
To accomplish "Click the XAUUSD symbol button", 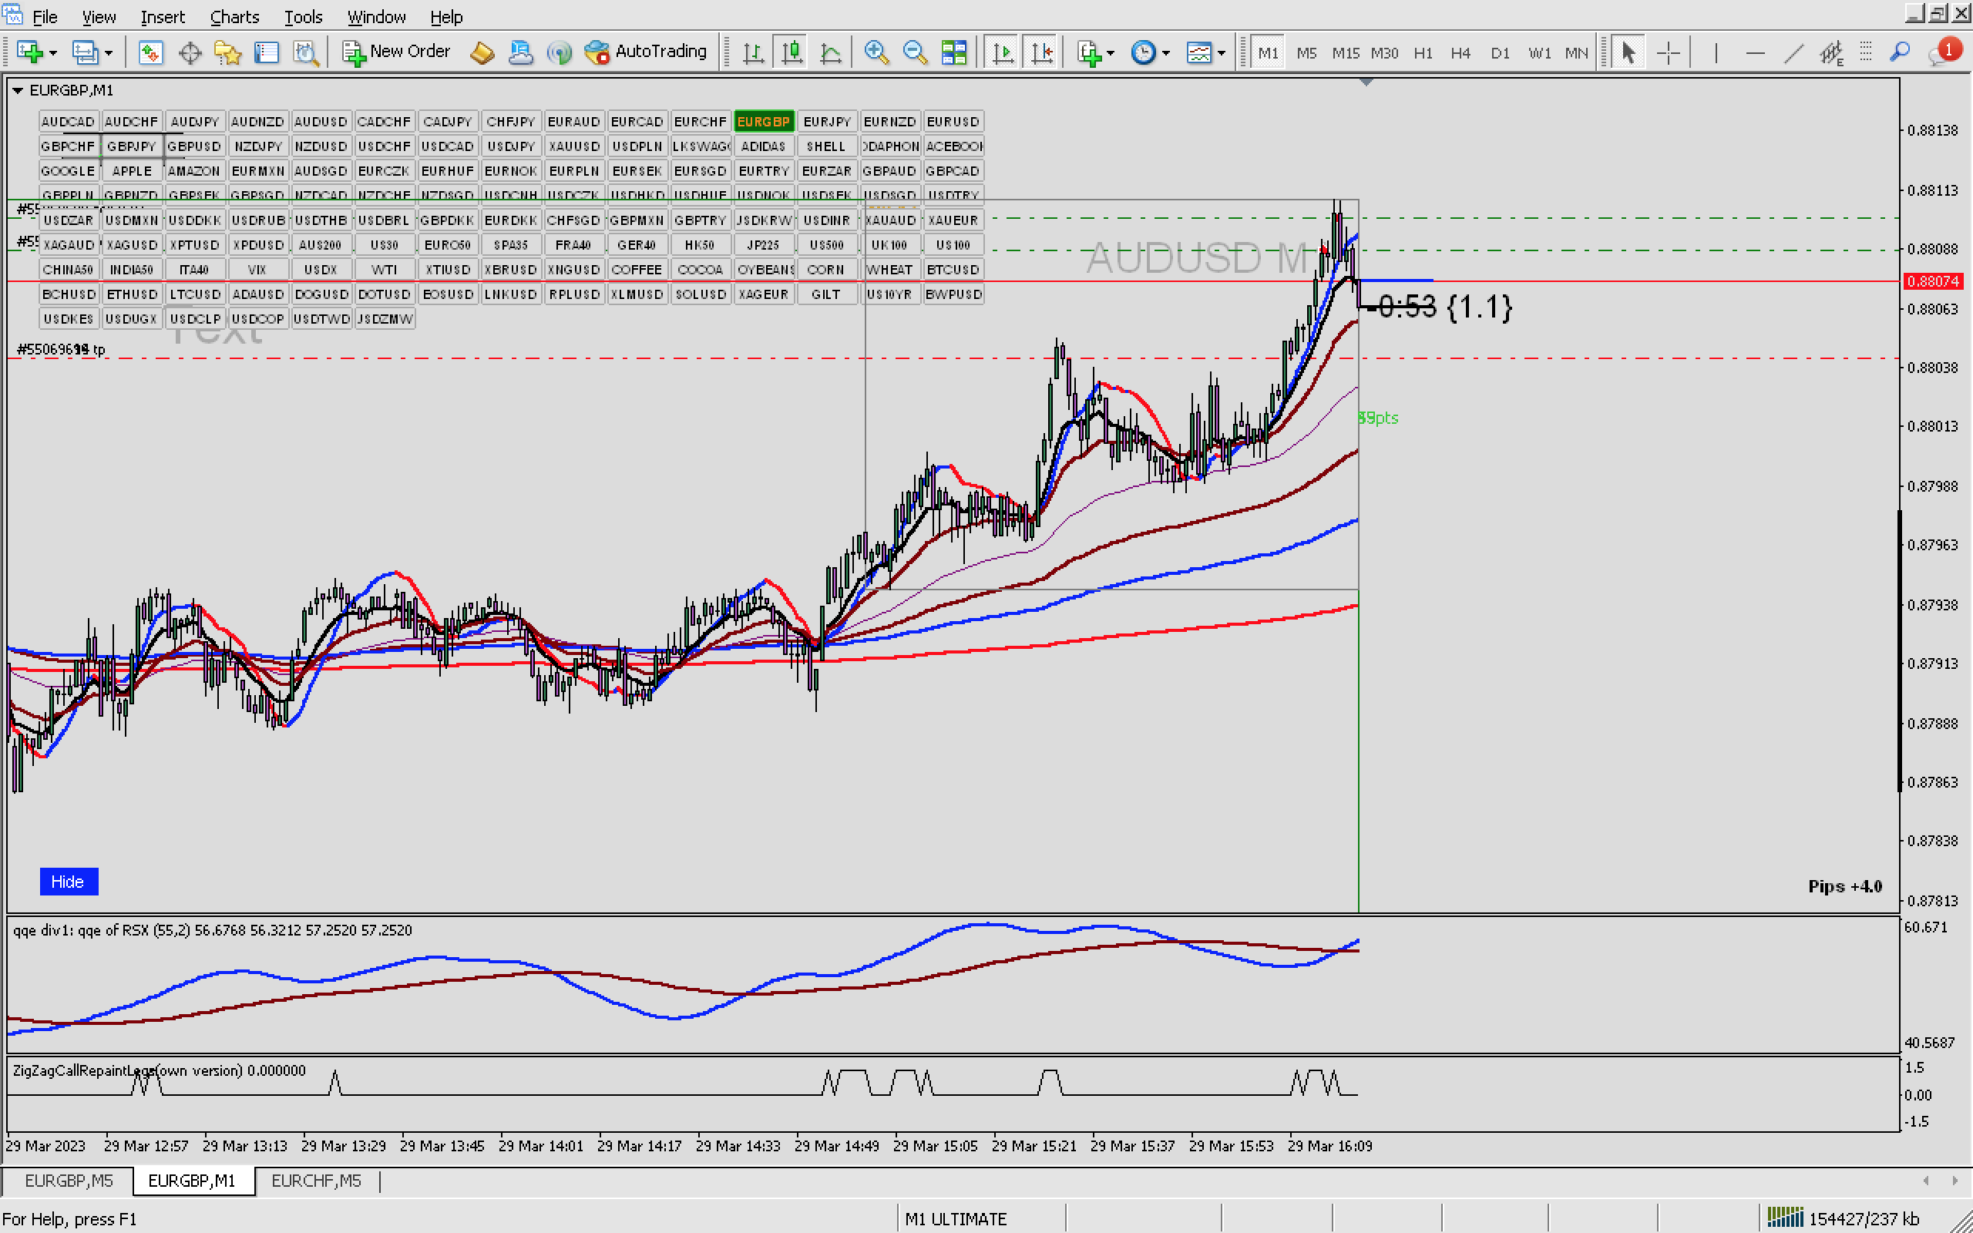I will [574, 146].
